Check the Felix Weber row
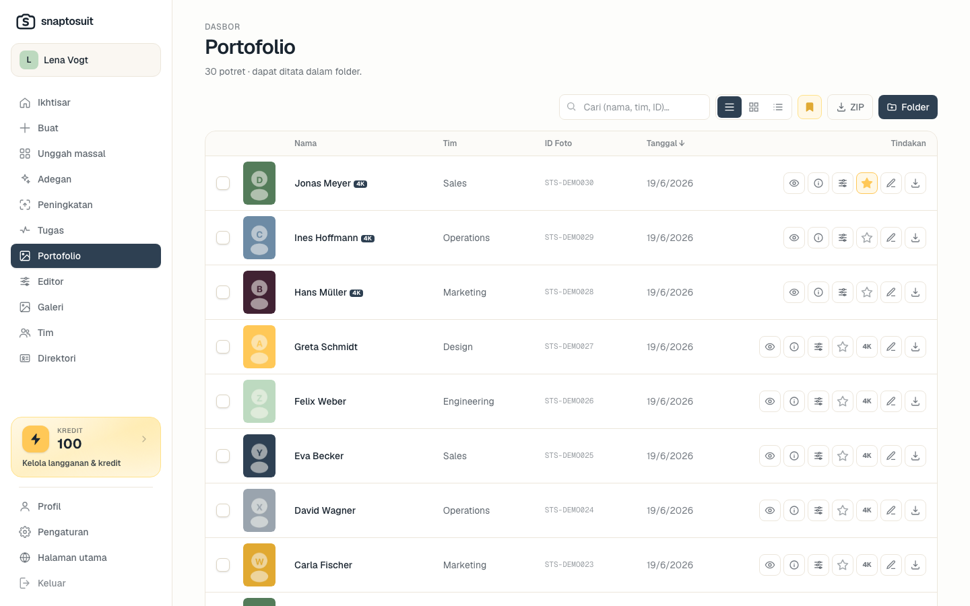Viewport: 970px width, 606px height. pos(223,401)
